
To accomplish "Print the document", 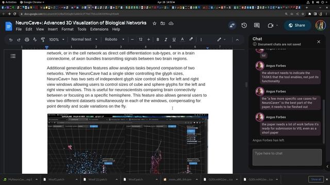I will pyautogui.click(x=27, y=40).
